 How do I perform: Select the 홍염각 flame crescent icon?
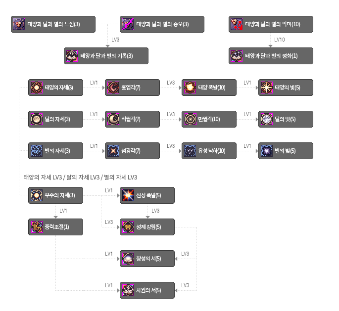(x=113, y=88)
